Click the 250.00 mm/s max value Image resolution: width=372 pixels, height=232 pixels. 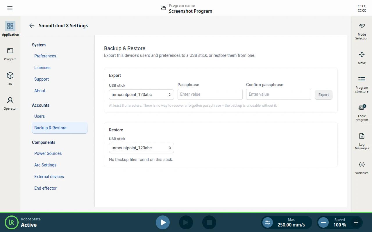(x=291, y=225)
